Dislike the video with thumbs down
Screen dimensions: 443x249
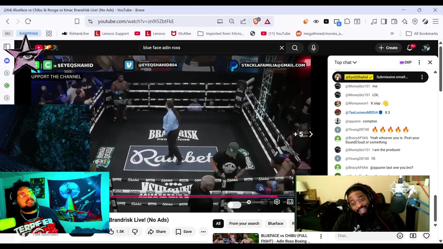pyautogui.click(x=135, y=231)
